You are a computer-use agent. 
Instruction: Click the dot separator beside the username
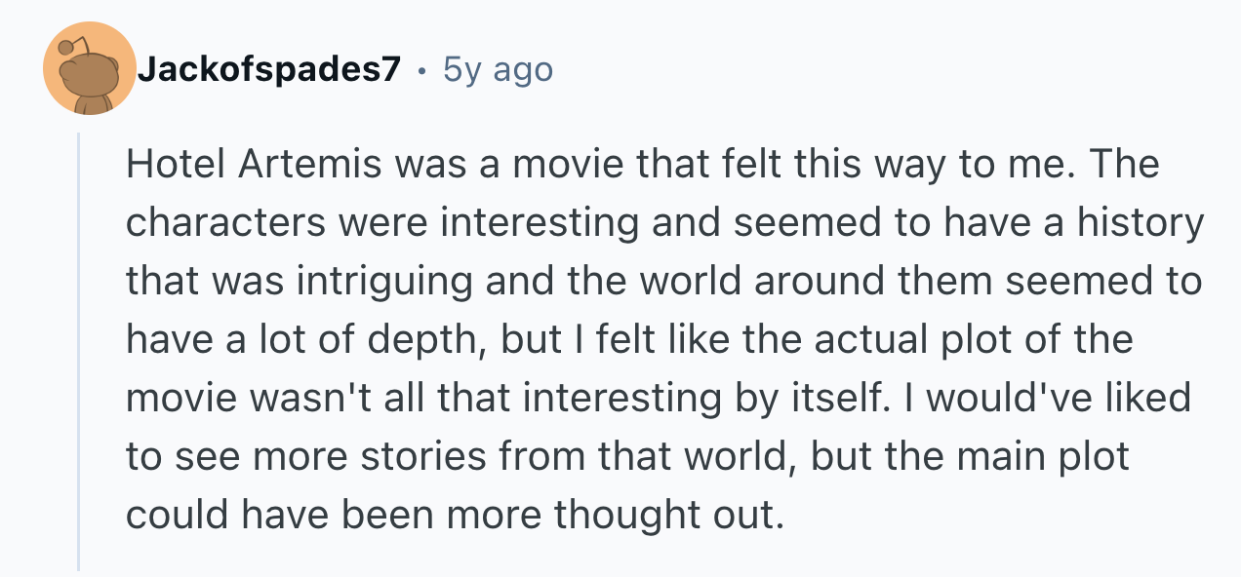coord(421,70)
